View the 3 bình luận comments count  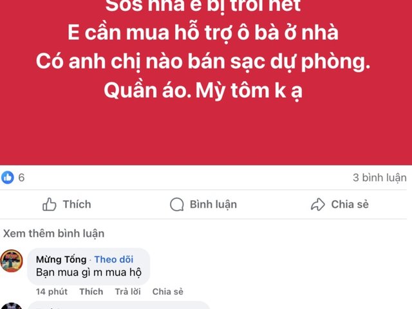pyautogui.click(x=379, y=178)
